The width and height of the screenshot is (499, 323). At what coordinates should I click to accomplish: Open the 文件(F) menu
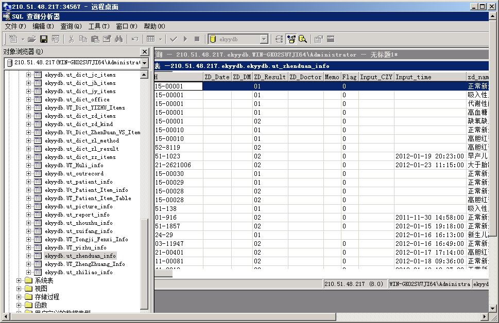tap(15, 26)
